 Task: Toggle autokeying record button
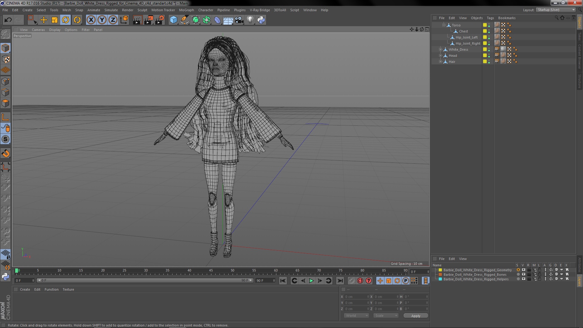point(360,281)
